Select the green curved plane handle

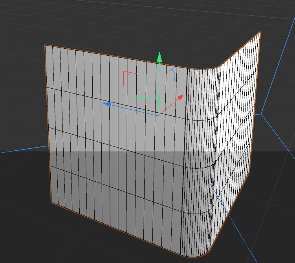click(144, 98)
